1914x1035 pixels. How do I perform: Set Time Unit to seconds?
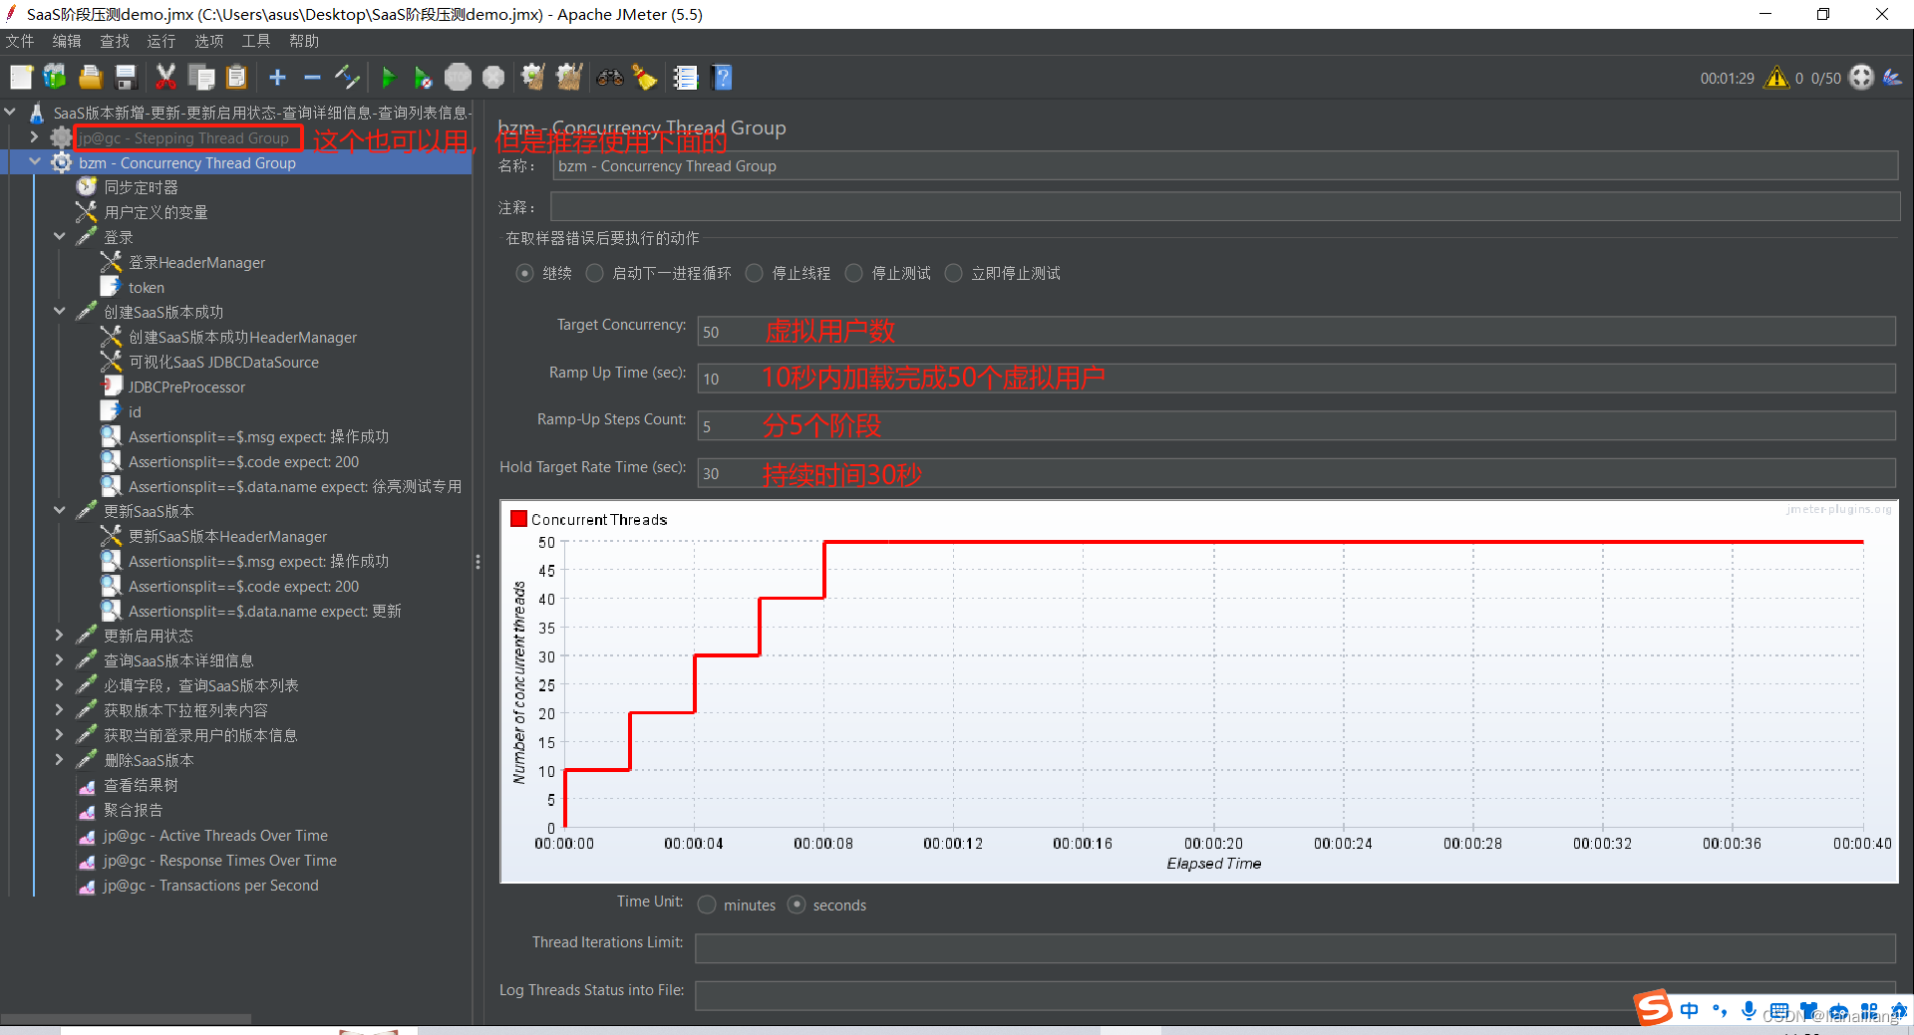click(x=797, y=905)
